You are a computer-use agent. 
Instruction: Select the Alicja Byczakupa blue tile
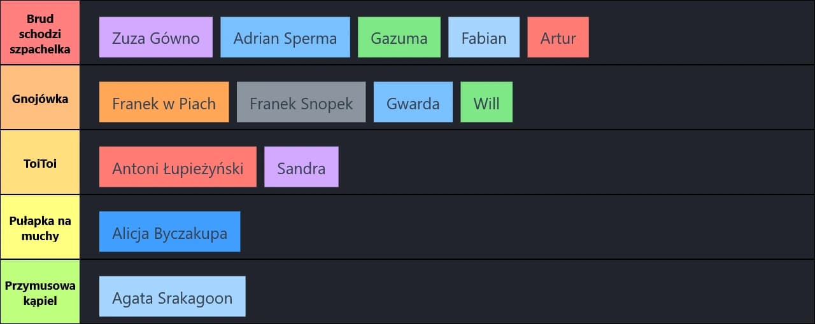click(x=170, y=232)
